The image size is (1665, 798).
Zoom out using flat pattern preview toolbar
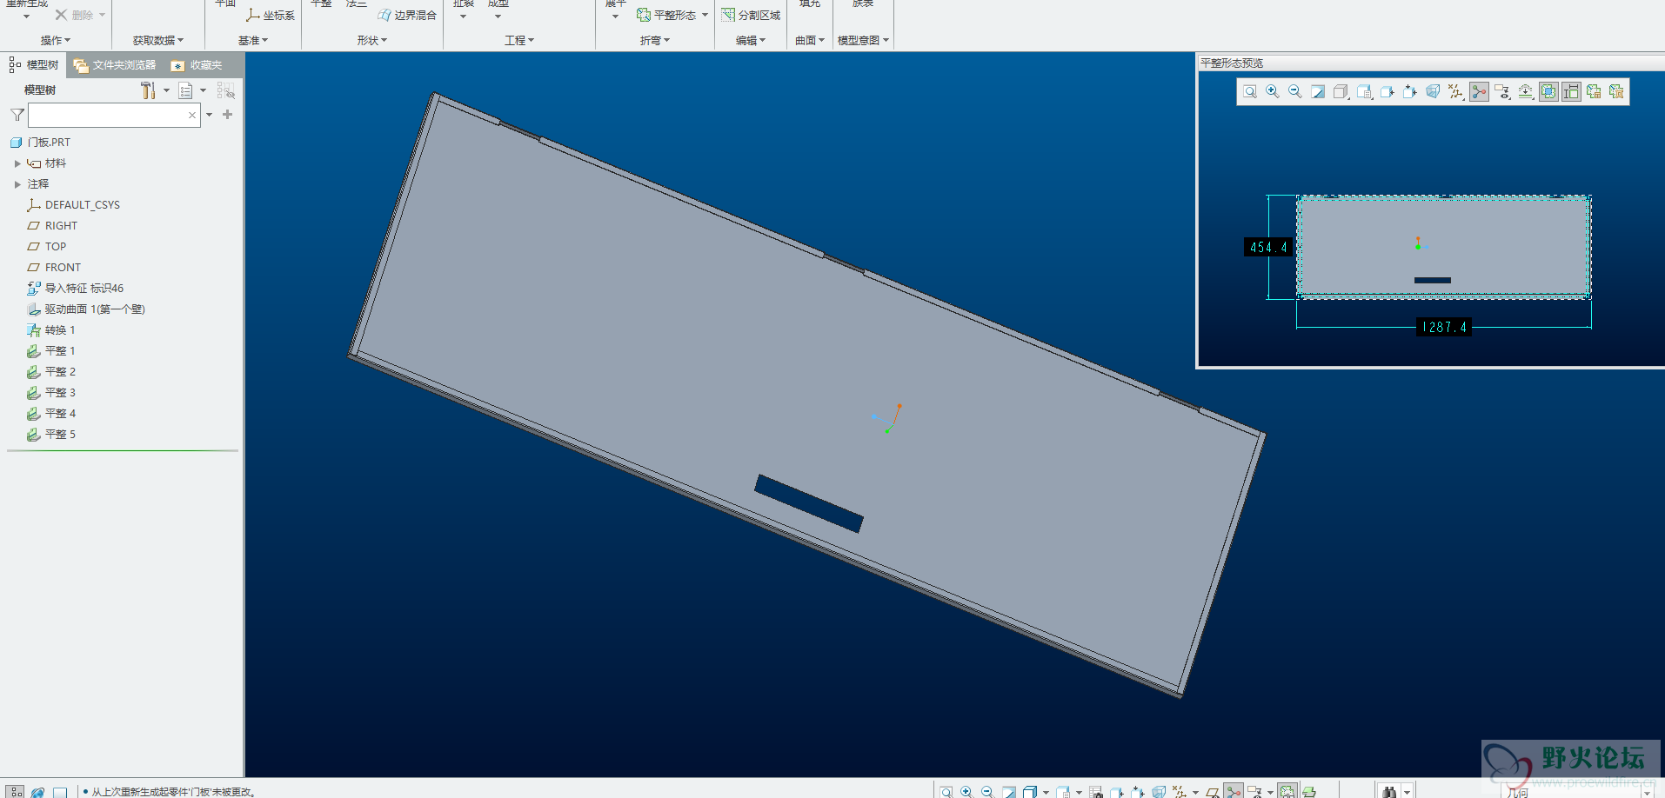point(1295,91)
